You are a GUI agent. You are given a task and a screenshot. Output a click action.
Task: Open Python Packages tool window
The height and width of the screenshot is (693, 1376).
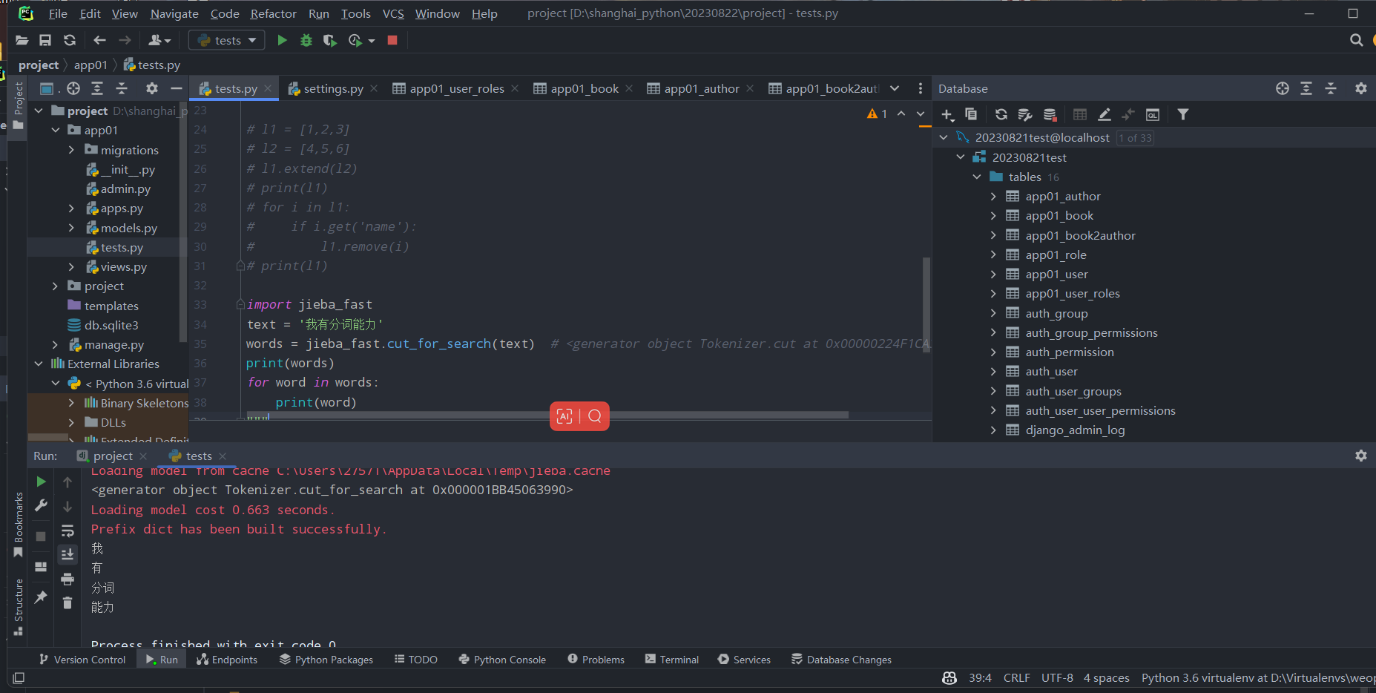click(326, 659)
